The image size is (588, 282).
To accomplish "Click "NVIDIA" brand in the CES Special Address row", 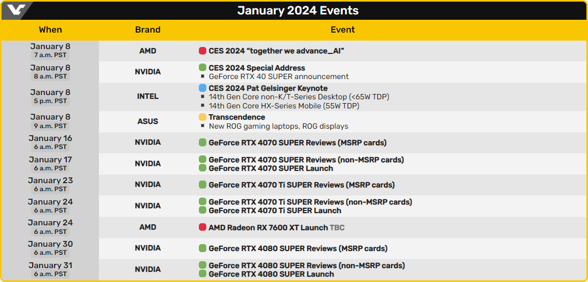I will coord(148,72).
